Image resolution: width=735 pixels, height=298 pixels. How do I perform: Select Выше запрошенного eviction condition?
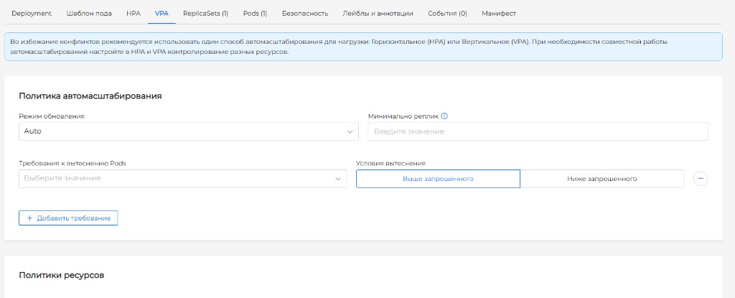[438, 179]
